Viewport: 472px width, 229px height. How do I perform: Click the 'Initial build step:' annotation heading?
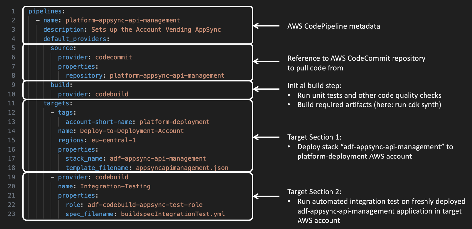[x=314, y=86]
